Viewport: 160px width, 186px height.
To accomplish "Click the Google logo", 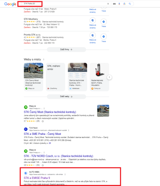I will coord(10,4).
